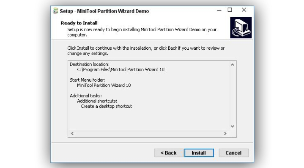Click the horizontal scroll right arrow

point(225,133)
